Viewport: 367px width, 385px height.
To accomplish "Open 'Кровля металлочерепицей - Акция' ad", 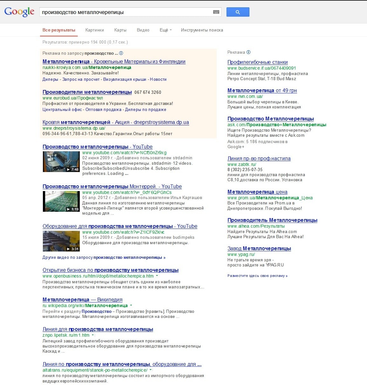I will point(116,122).
